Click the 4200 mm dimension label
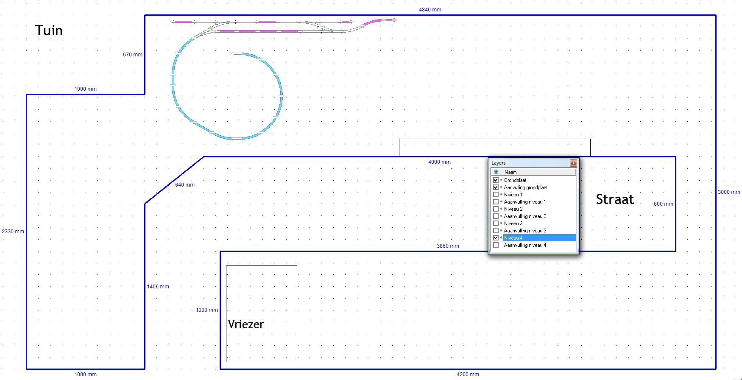 coord(468,374)
